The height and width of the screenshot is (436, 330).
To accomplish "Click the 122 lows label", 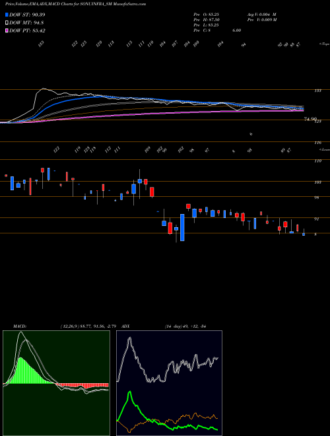I will 57,150.
